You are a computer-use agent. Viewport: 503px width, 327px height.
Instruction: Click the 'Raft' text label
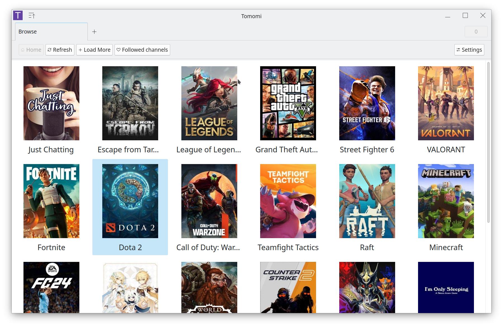[367, 248]
